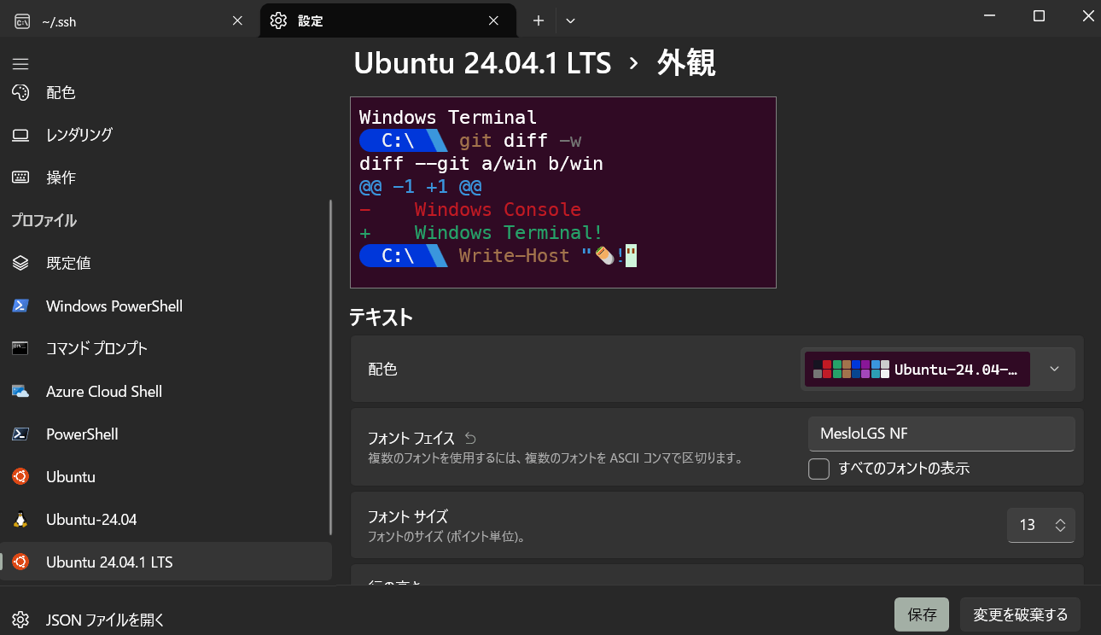Click the Ubuntu-24.04 penguin icon
Image resolution: width=1101 pixels, height=635 pixels.
pos(20,519)
